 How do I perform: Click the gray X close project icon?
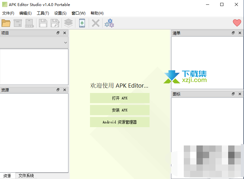coord(96,23)
